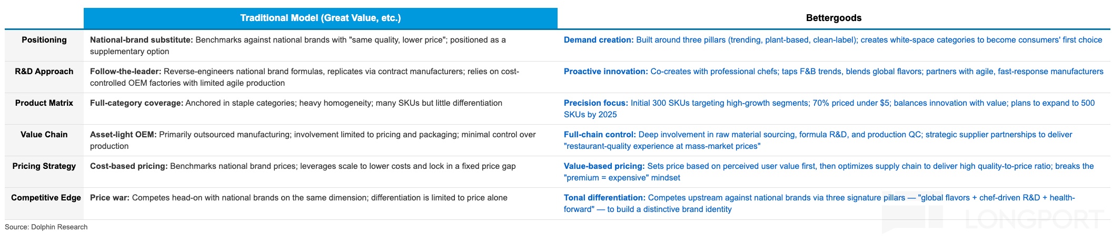Click the Competitive Edge row label
Screen dimensions: 1112x242
pyautogui.click(x=46, y=198)
